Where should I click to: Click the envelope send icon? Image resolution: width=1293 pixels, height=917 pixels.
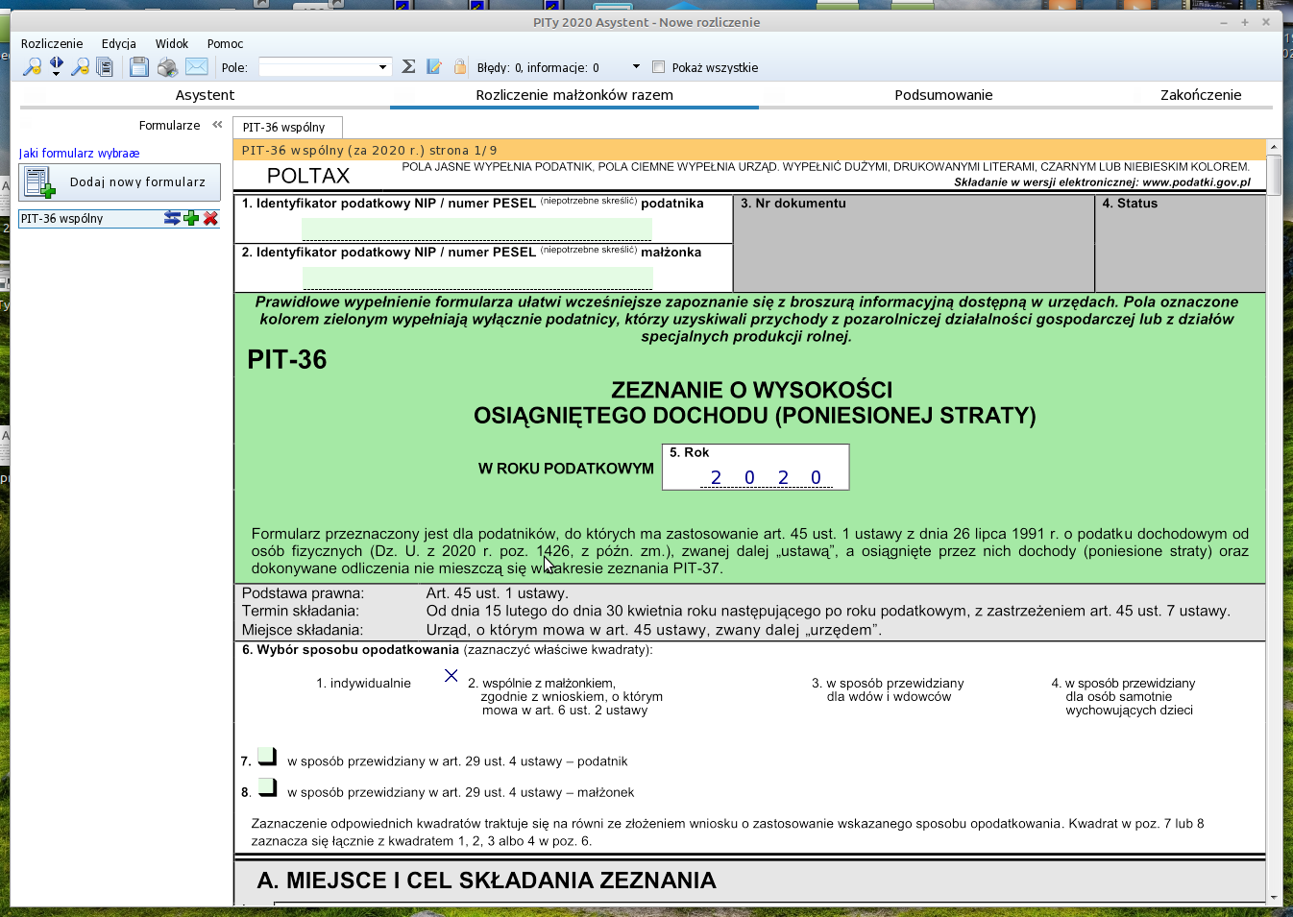pyautogui.click(x=196, y=67)
